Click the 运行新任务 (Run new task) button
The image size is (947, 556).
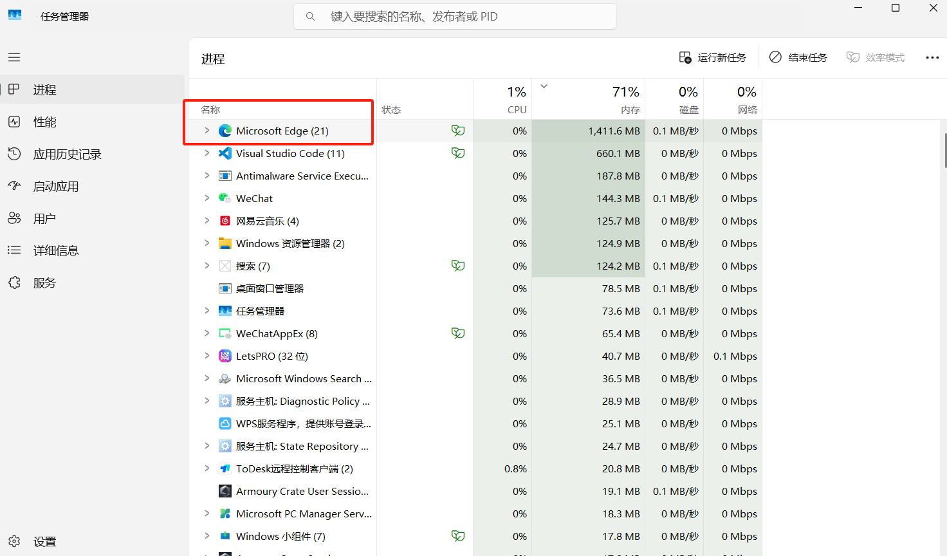pyautogui.click(x=712, y=57)
